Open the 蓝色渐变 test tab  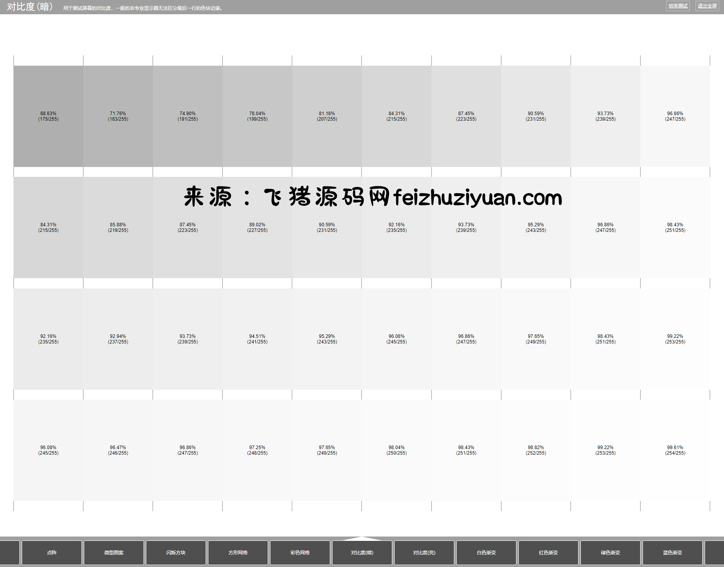673,552
